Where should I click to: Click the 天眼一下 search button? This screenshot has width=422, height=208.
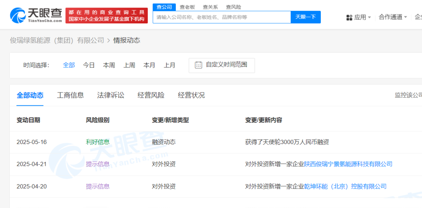[306, 17]
